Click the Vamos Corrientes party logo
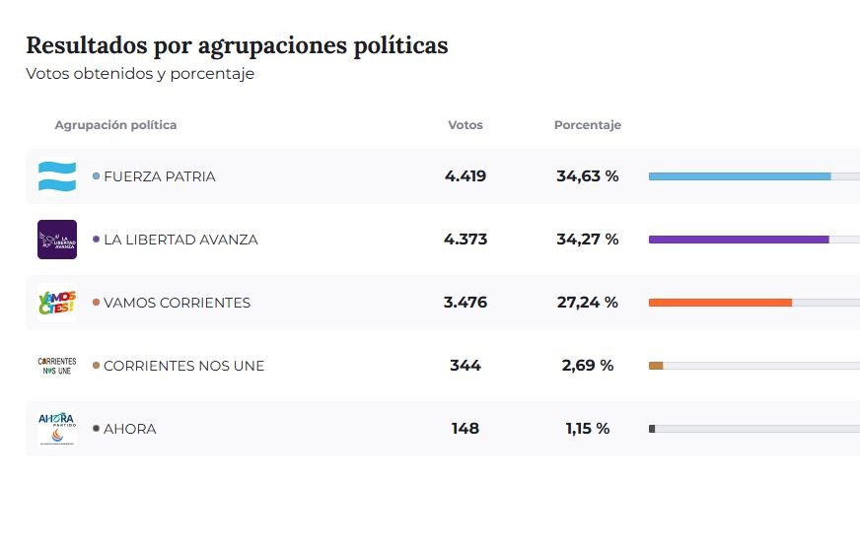Viewport: 860px width, 552px height. (x=57, y=303)
